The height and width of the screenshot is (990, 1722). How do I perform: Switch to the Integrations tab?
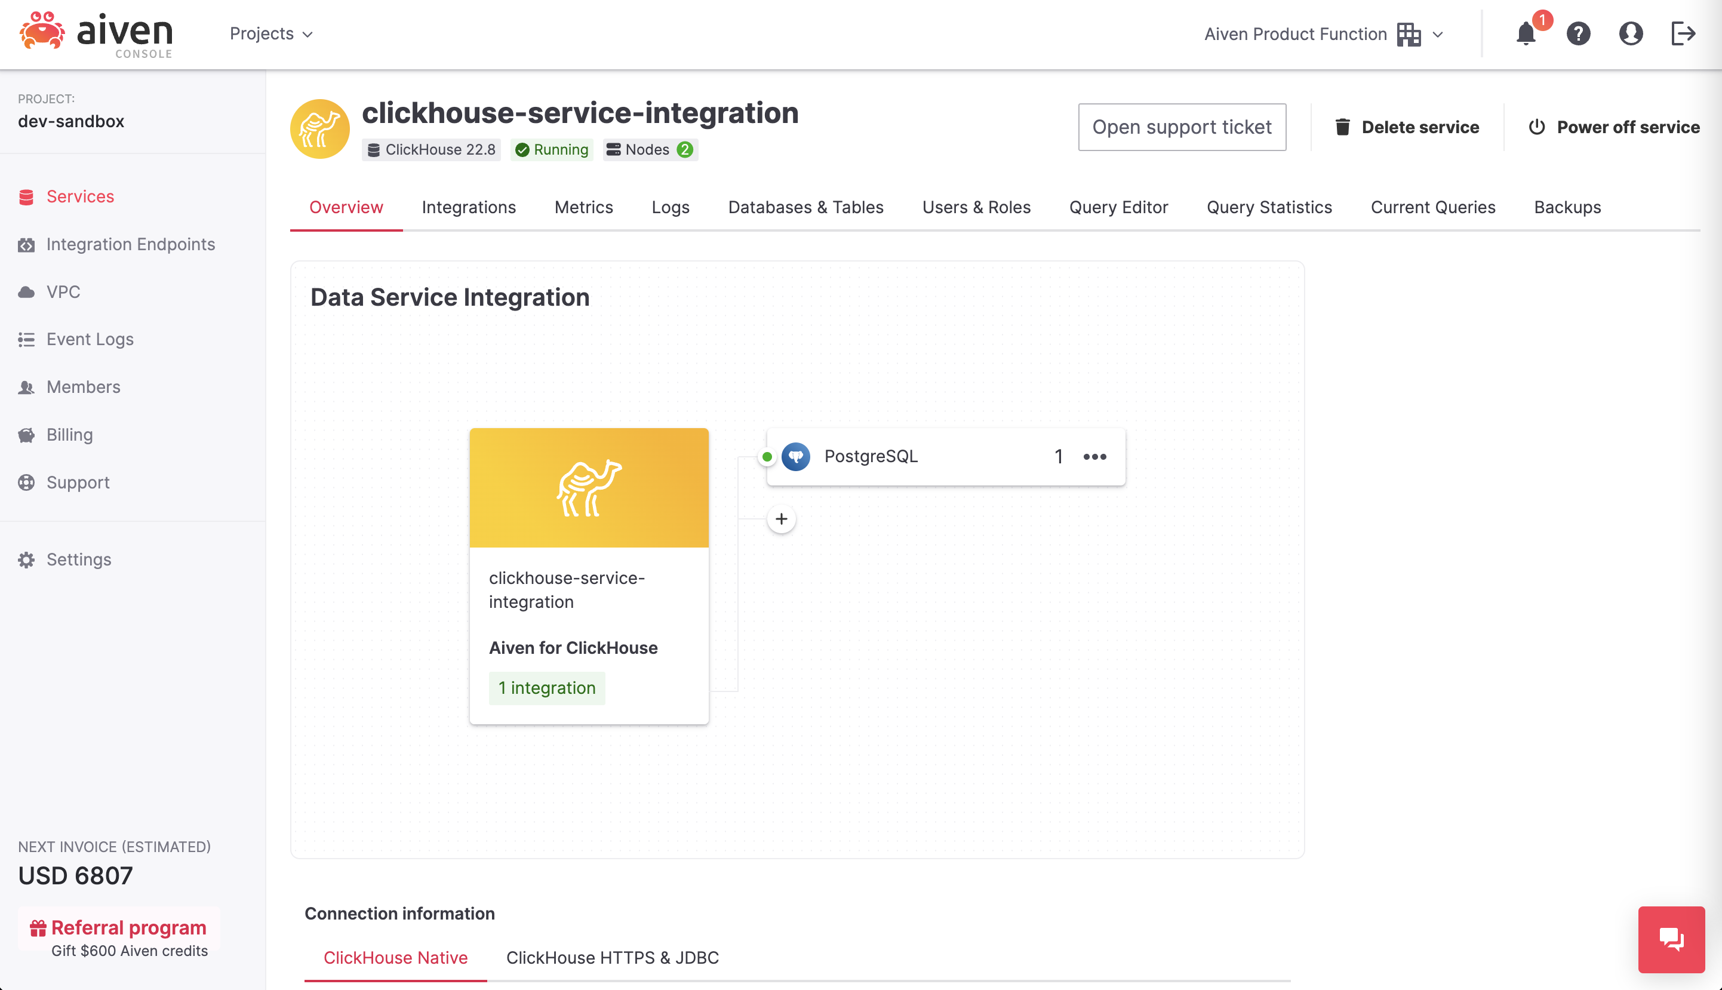468,207
